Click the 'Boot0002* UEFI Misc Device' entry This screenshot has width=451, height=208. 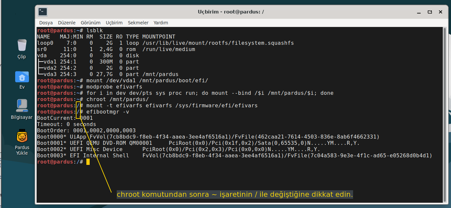[x=179, y=149]
